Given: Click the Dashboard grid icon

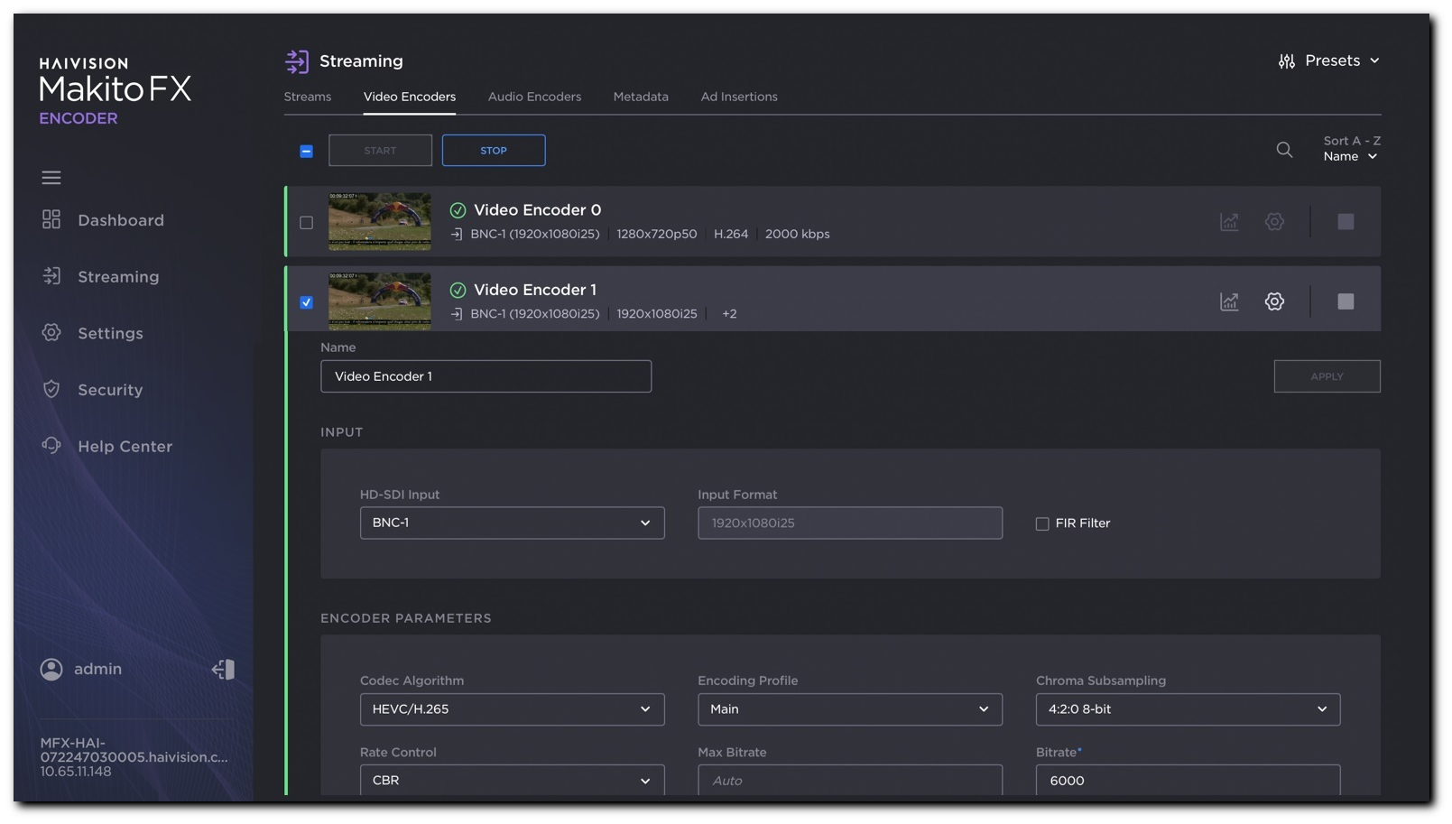Looking at the screenshot, I should (51, 219).
